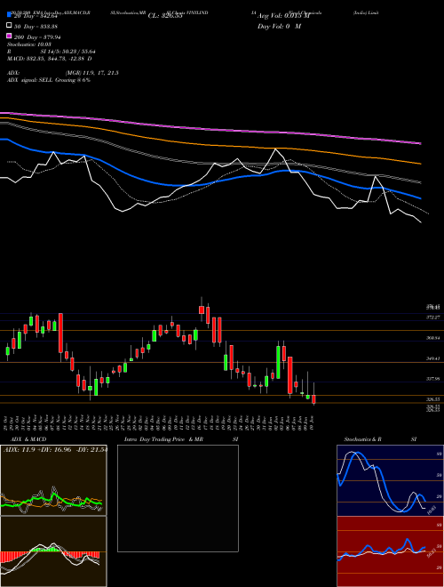Click the 'Day Vol: 0 M' text
Screen dimensions: 444x587
[279, 26]
